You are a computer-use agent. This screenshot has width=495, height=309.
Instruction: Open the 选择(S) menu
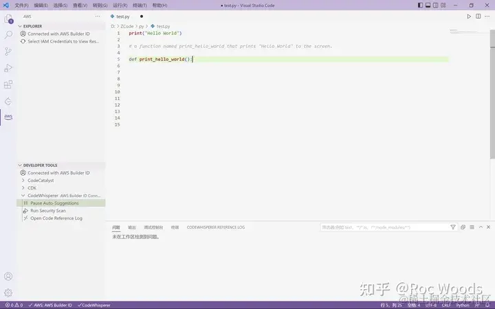[60, 5]
